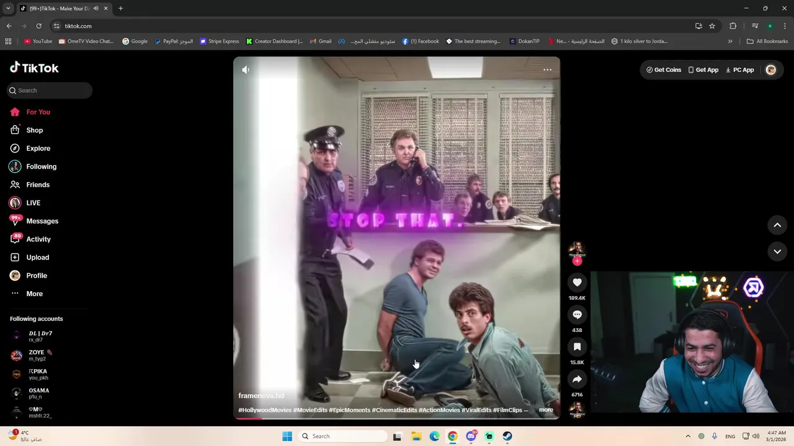This screenshot has width=794, height=446.
Task: Reload the page in Chrome
Action: [x=38, y=26]
